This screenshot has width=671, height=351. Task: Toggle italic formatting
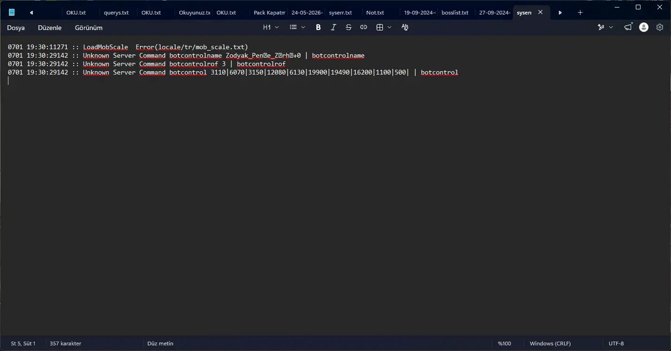tap(333, 28)
